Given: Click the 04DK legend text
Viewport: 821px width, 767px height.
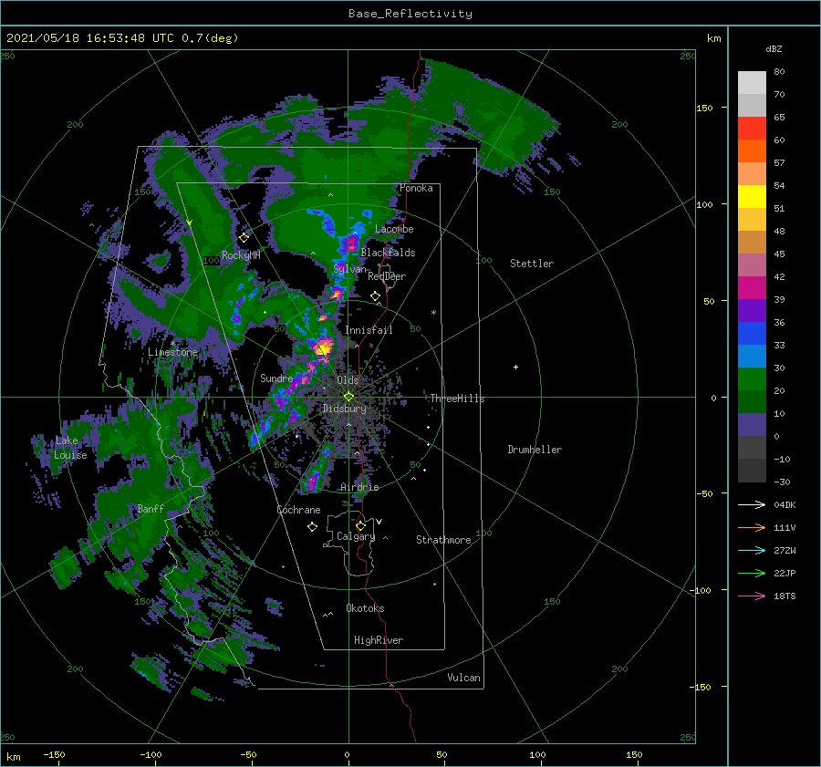Looking at the screenshot, I should (785, 505).
